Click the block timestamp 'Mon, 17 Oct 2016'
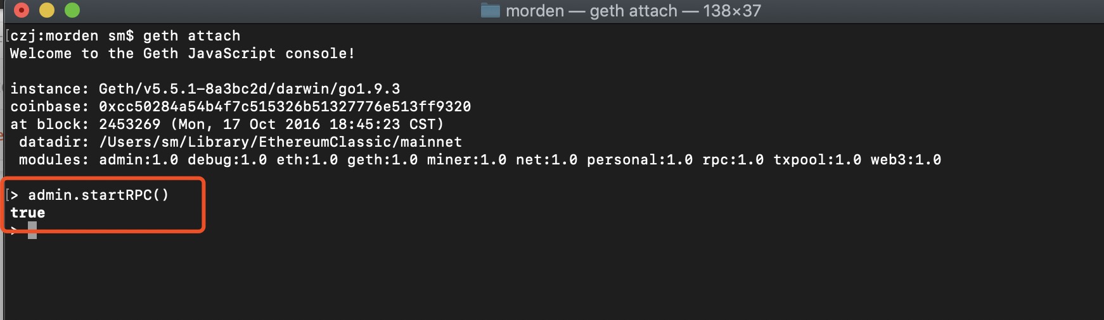This screenshot has height=320, width=1104. (x=250, y=124)
